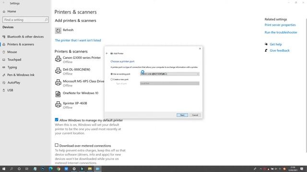Click the Settings page vertical scrollbar
Image resolution: width=307 pixels, height=172 pixels.
[x=306, y=85]
